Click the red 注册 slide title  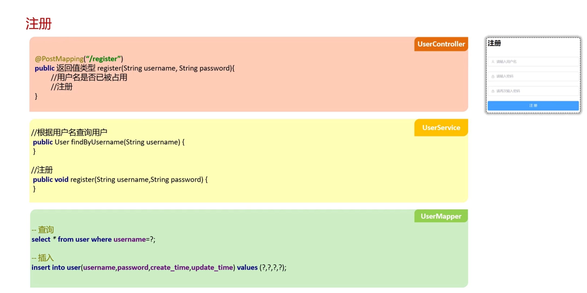(x=38, y=24)
